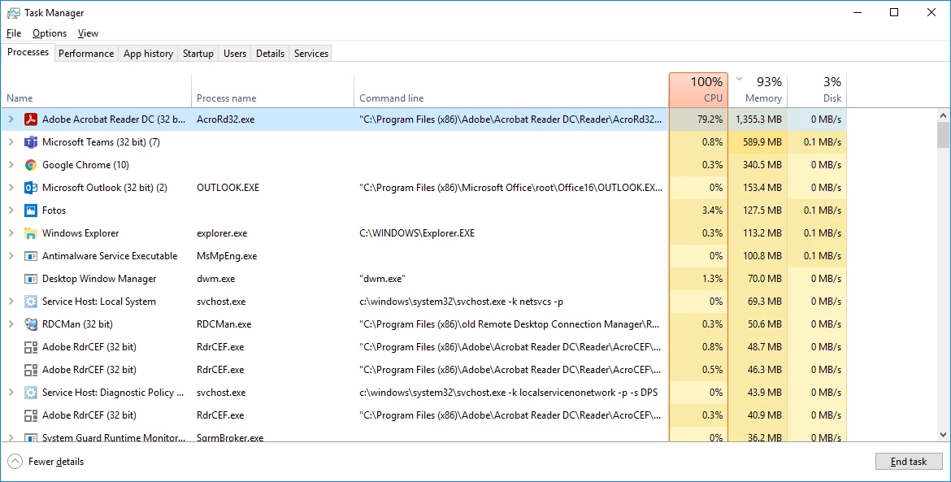
Task: Expand the RDCMan process group
Action: click(11, 324)
